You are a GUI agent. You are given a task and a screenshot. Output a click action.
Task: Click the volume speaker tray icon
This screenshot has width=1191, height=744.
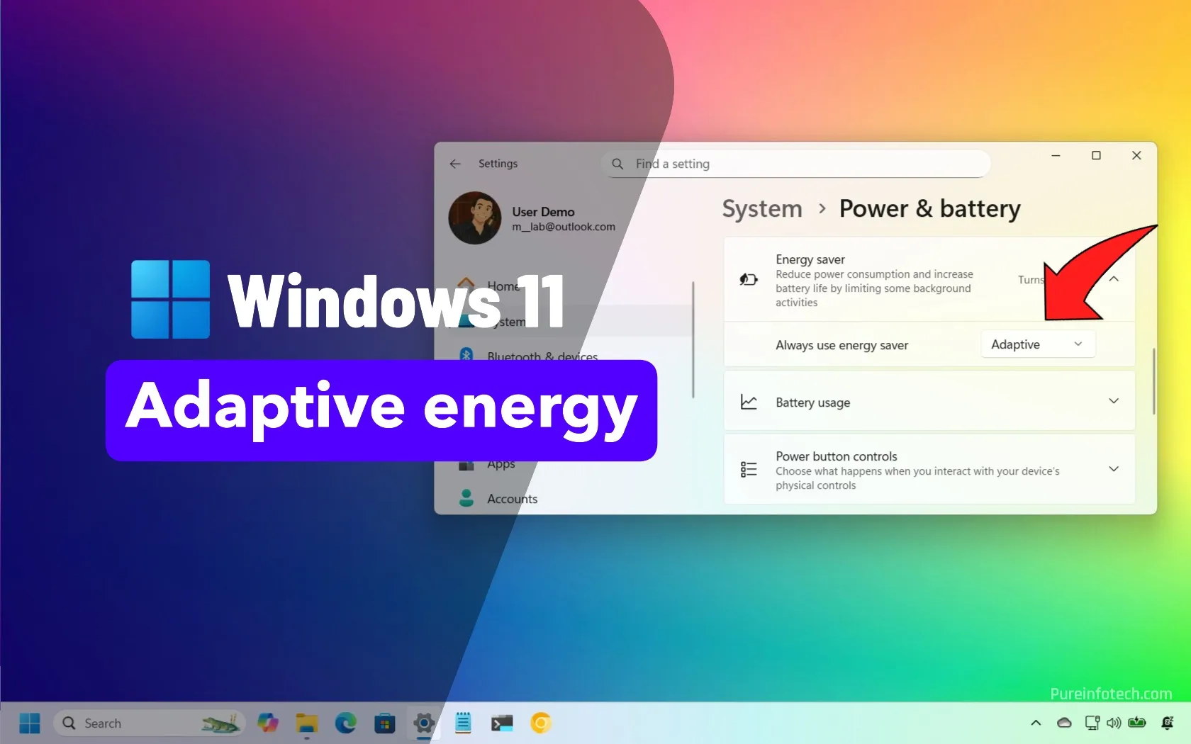click(1114, 723)
